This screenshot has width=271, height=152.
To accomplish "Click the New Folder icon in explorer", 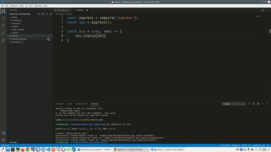I will [x=43, y=14].
